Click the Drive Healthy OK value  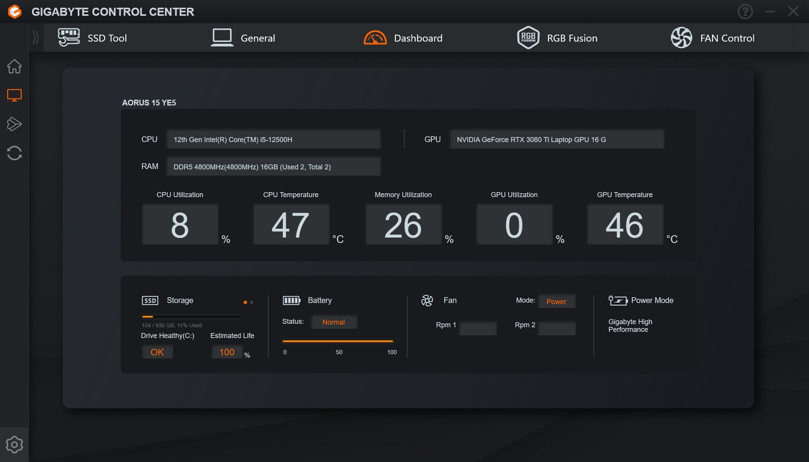pos(157,352)
